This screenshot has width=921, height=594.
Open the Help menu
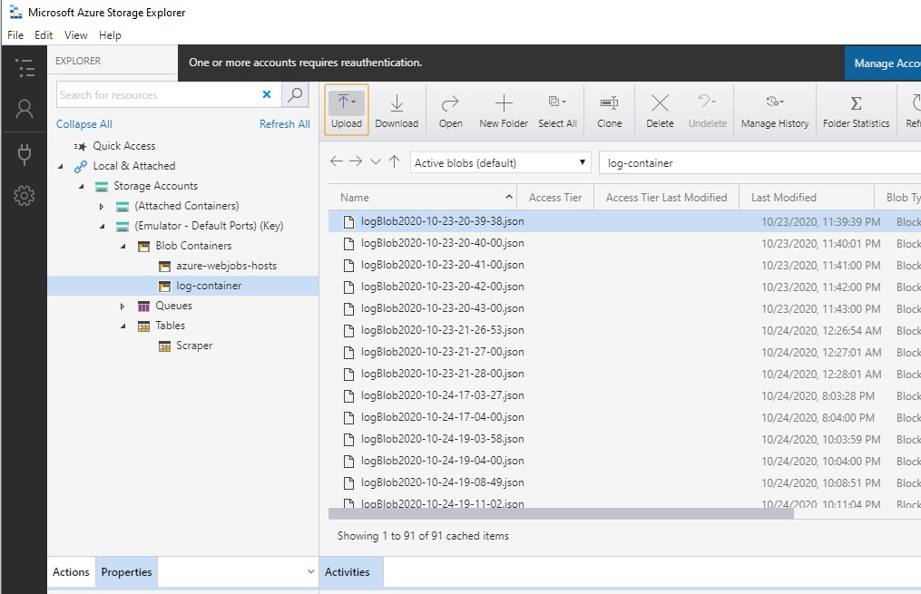110,35
